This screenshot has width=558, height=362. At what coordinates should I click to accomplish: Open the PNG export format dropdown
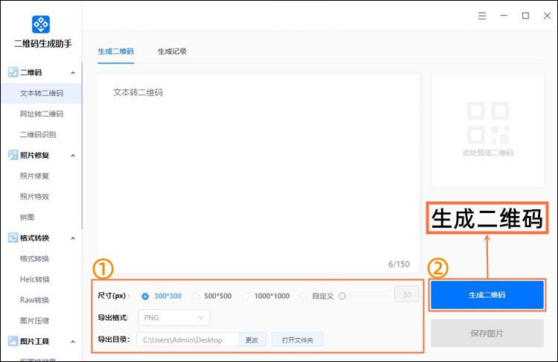[x=174, y=317]
